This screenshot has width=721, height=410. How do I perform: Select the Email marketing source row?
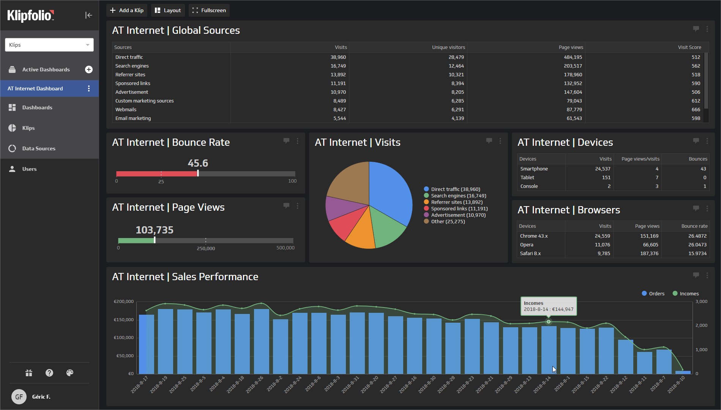409,118
